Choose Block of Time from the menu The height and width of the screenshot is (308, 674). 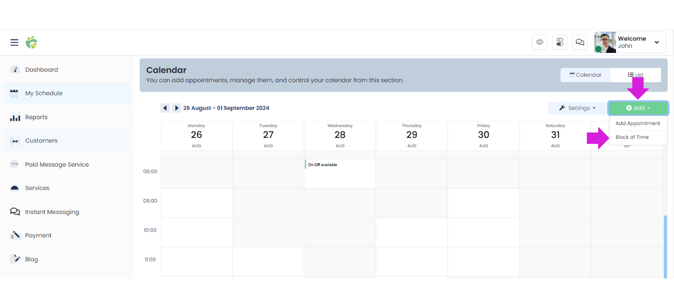pos(638,137)
